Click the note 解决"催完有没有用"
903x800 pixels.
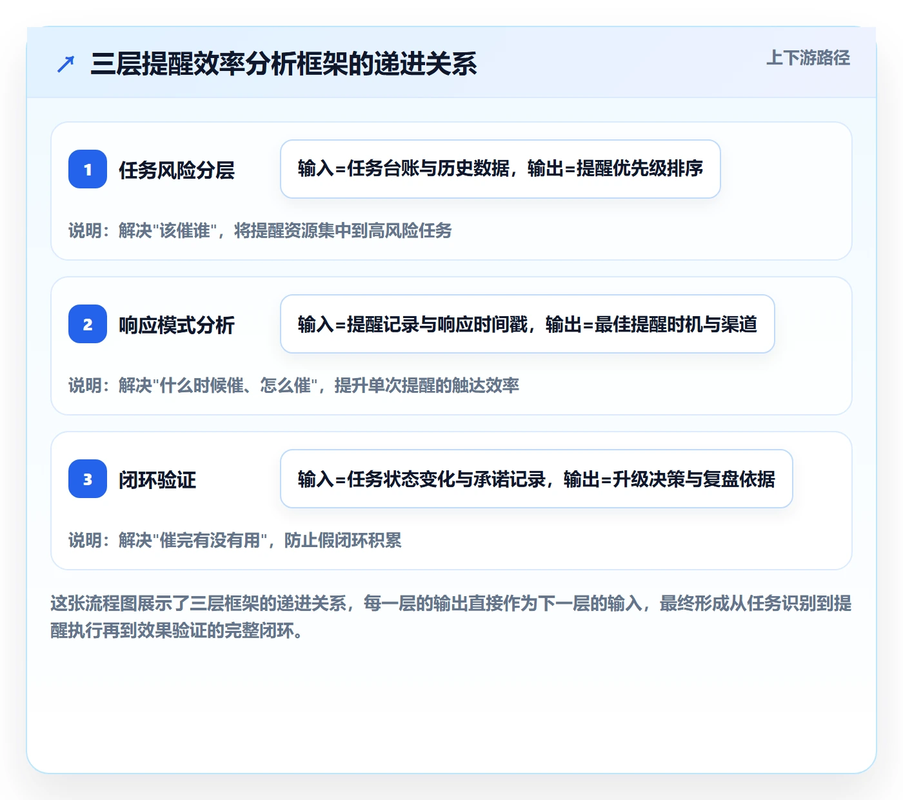click(235, 540)
